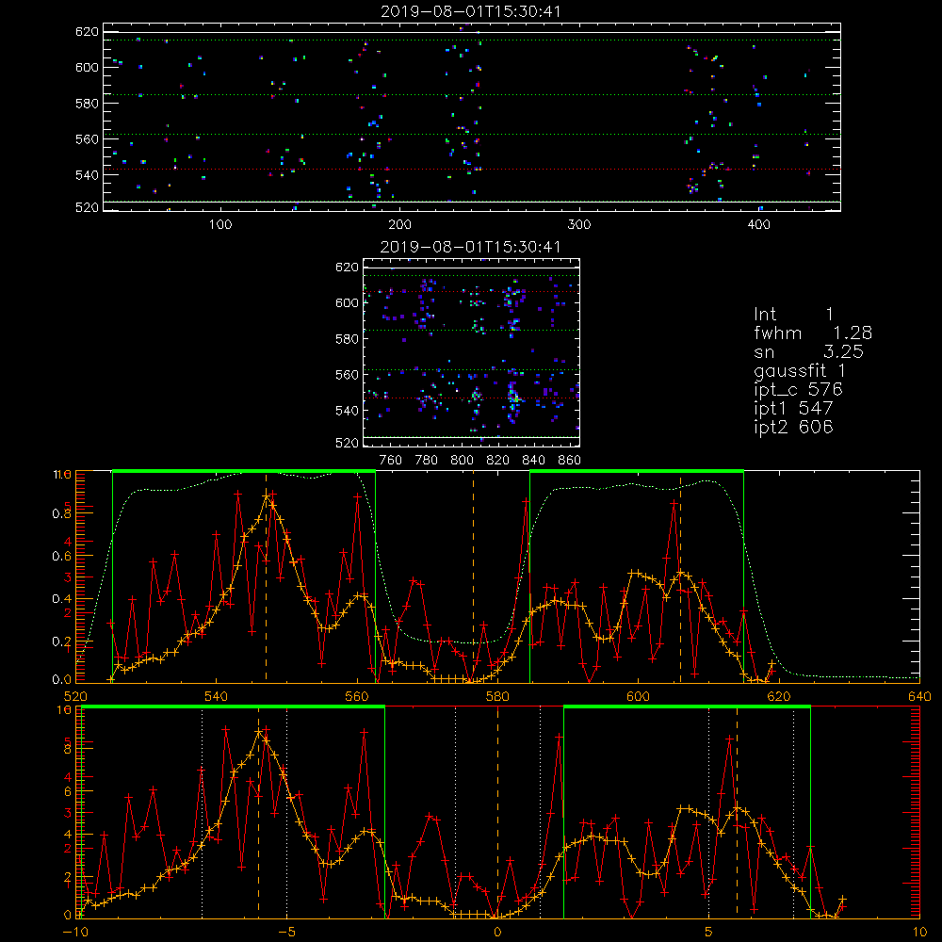Click x-axis label 860 on middle image
Image resolution: width=942 pixels, height=942 pixels.
[569, 461]
